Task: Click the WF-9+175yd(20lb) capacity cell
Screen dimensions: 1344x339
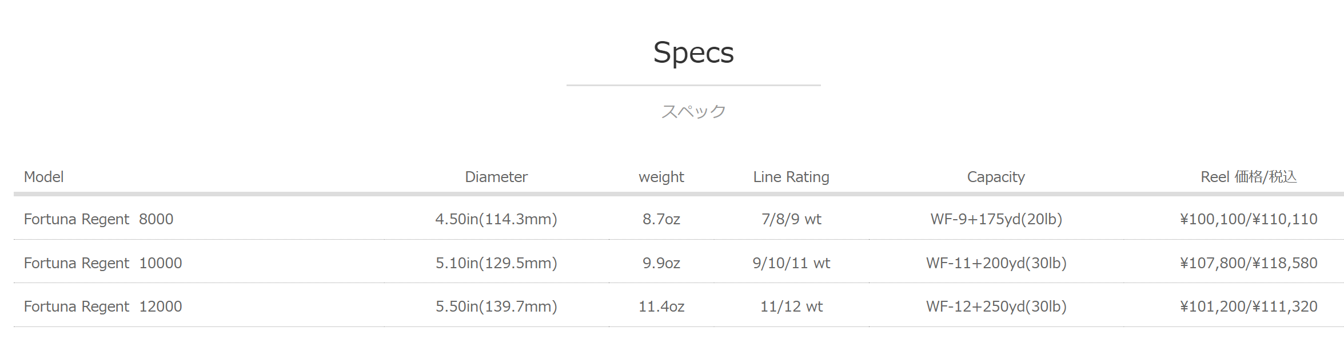Action: [996, 219]
